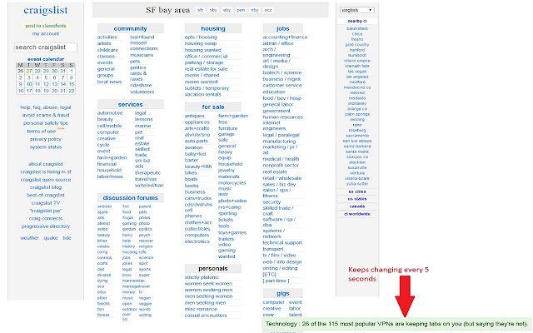Open my account link
The height and width of the screenshot is (333, 533).
pos(46,33)
